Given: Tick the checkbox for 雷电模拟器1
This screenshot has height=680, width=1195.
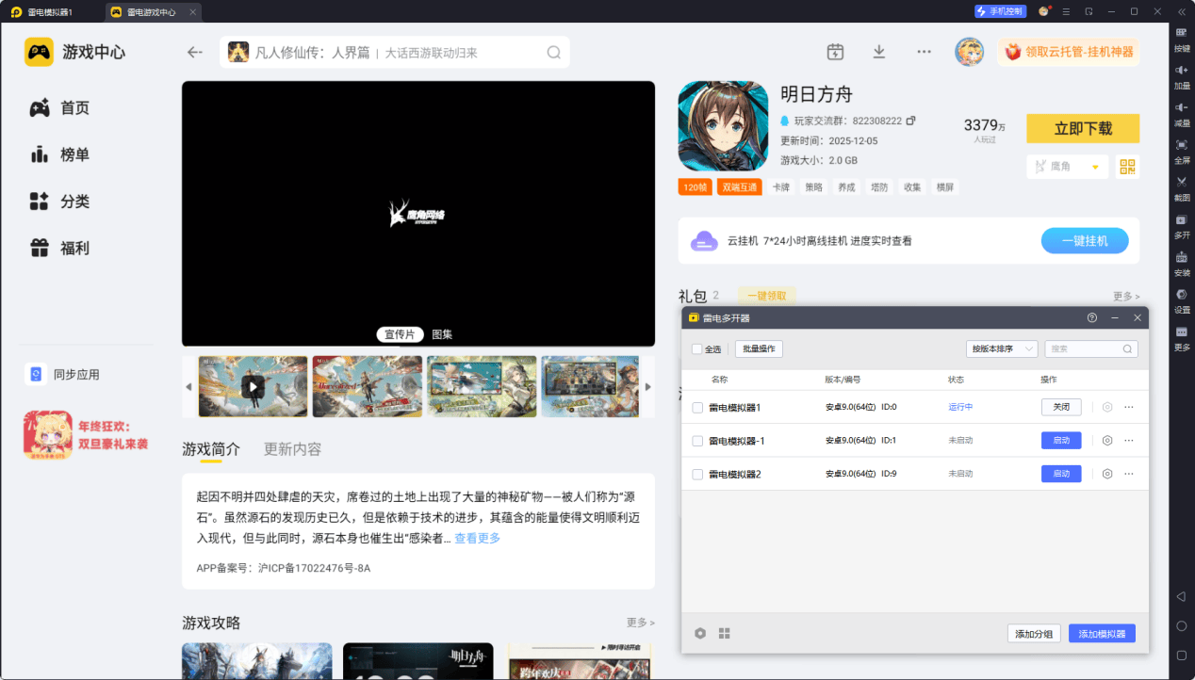Looking at the screenshot, I should [x=697, y=408].
